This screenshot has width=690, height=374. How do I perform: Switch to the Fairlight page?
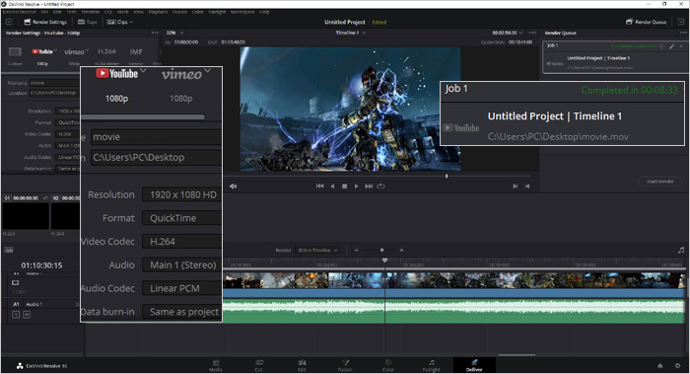point(432,365)
